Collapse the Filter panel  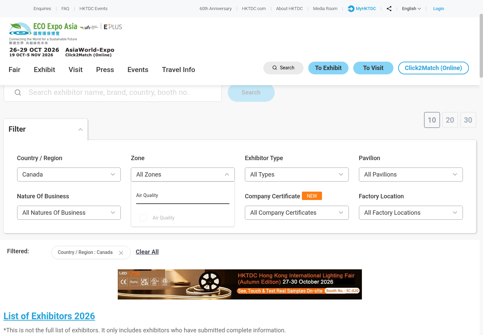[46, 129]
